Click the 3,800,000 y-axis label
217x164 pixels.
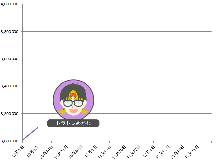tap(10, 32)
